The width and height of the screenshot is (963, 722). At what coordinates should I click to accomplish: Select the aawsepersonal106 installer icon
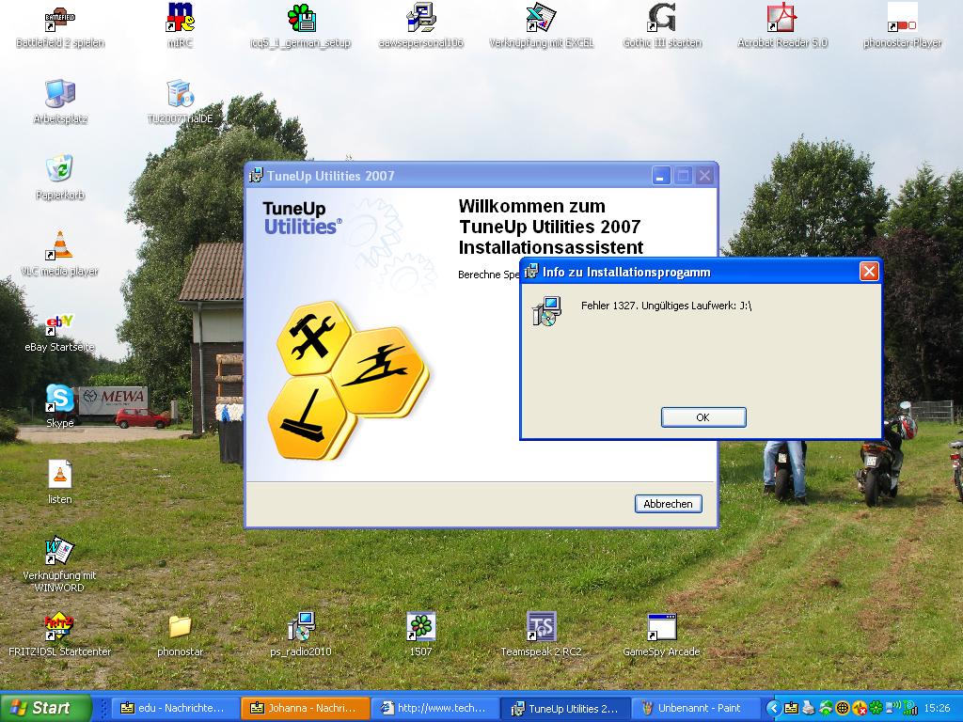420,26
